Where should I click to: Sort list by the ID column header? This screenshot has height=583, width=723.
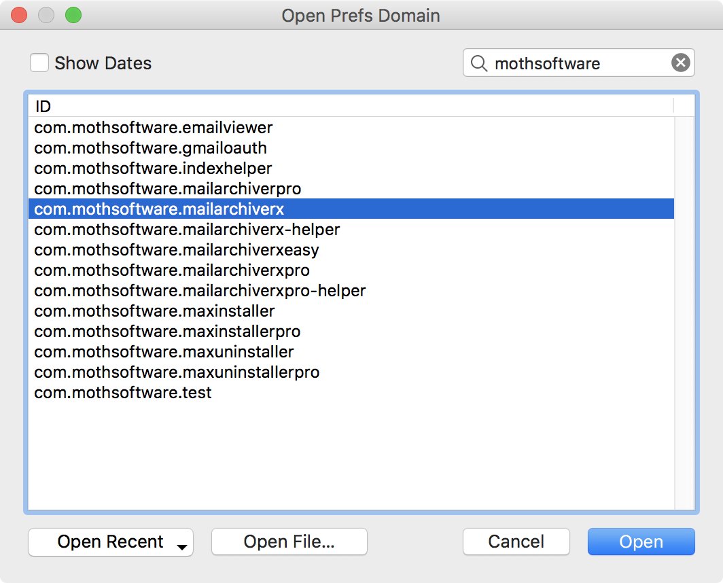(x=351, y=106)
